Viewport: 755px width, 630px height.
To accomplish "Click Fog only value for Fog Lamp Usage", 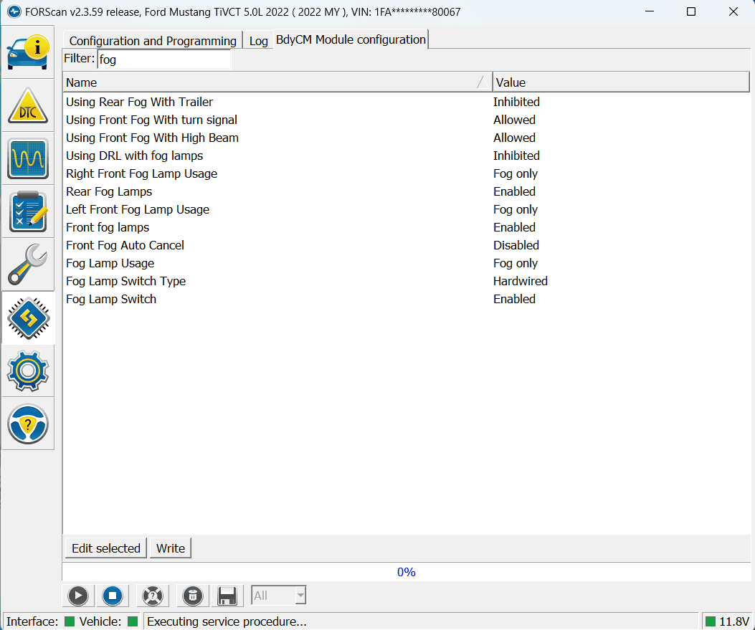I will click(x=516, y=263).
